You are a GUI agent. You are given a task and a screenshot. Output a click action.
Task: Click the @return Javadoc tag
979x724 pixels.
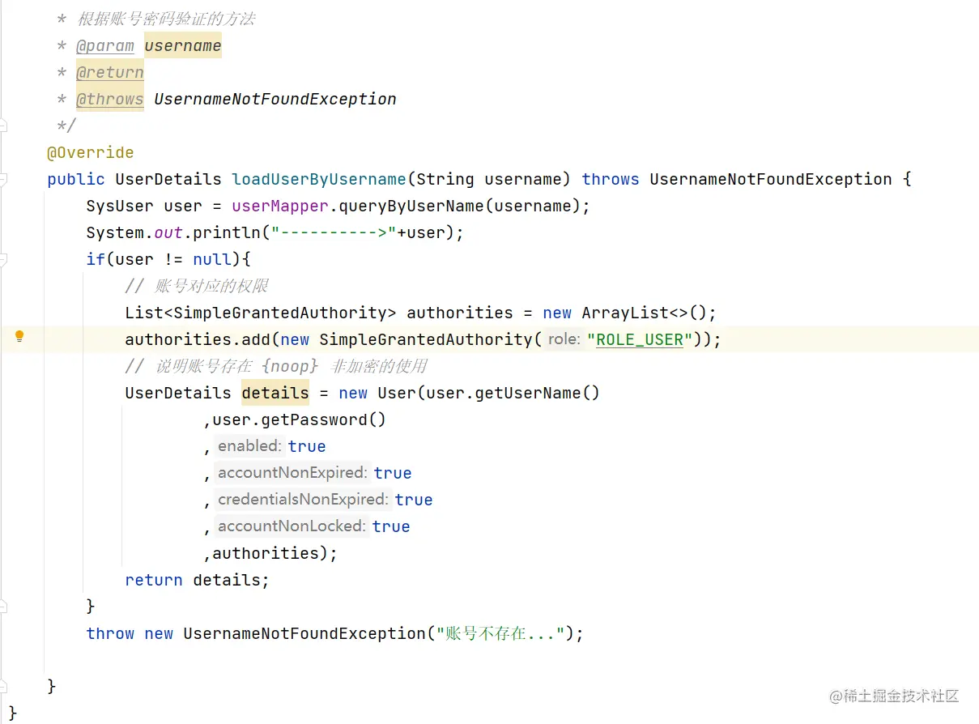110,72
